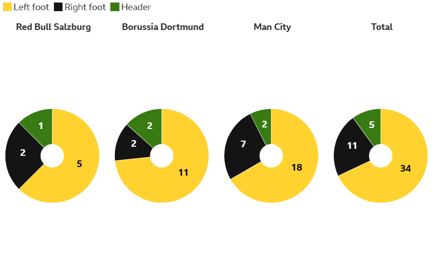Pick Salzburg's green header slice showing 1
The width and height of the screenshot is (434, 265).
[41, 126]
